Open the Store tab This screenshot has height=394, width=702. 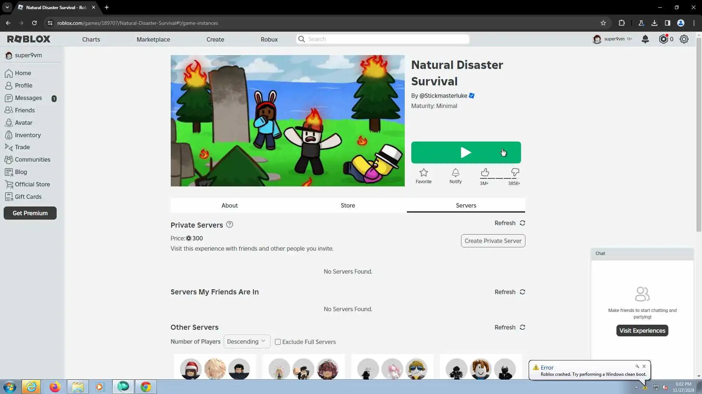[x=347, y=205]
